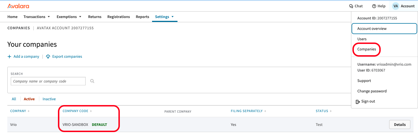
Task: Expand the Transactions dropdown
Action: coord(49,17)
